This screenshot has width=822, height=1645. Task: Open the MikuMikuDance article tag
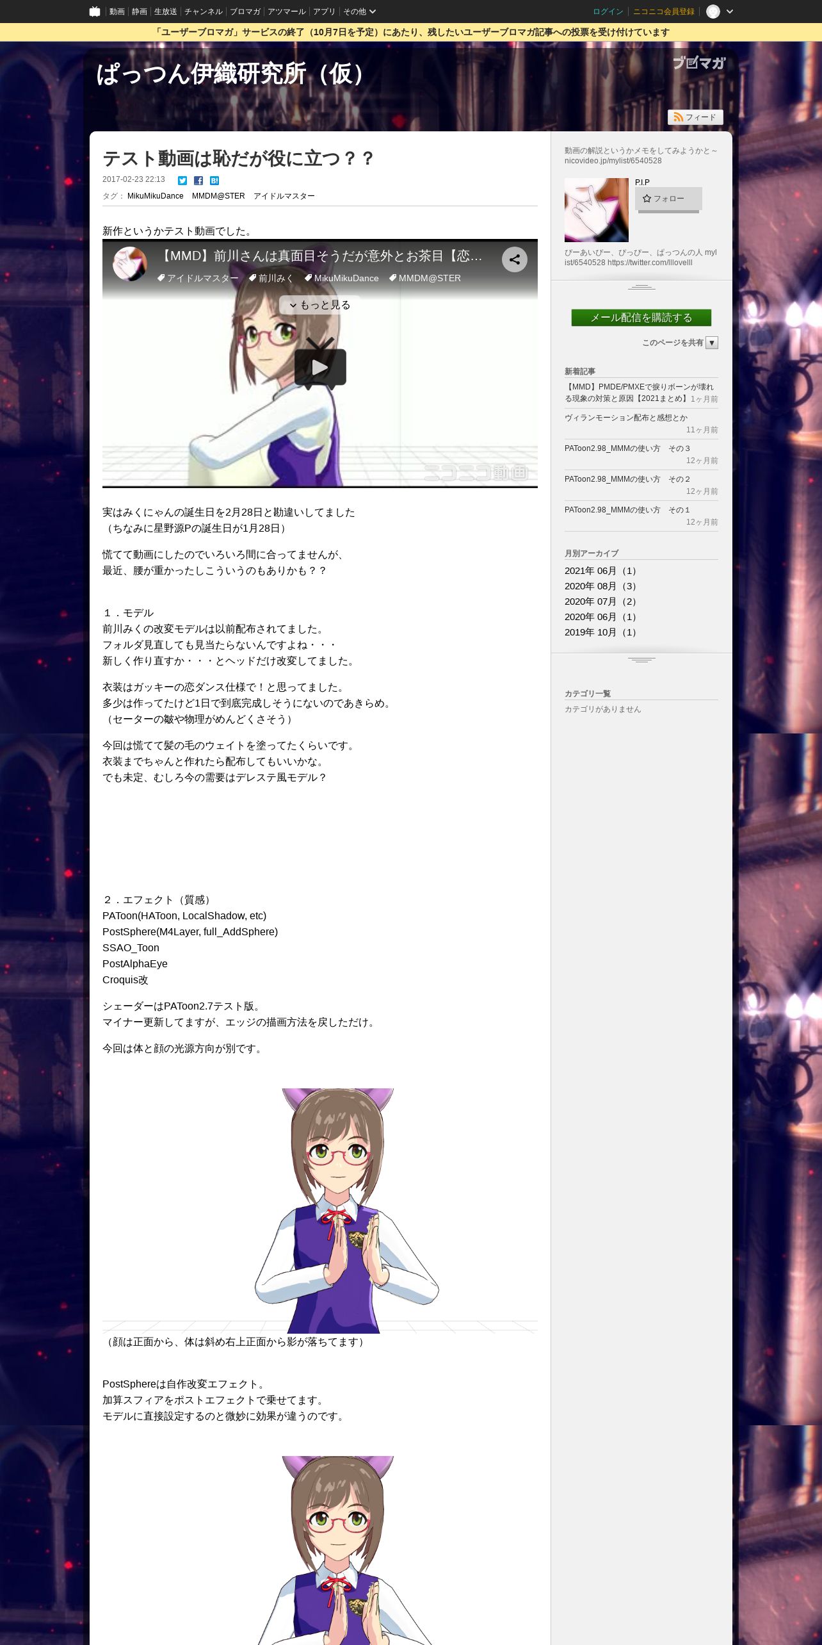click(x=156, y=196)
